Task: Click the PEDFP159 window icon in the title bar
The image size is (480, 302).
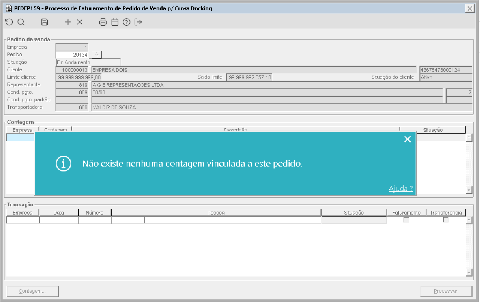Action: (x=9, y=8)
